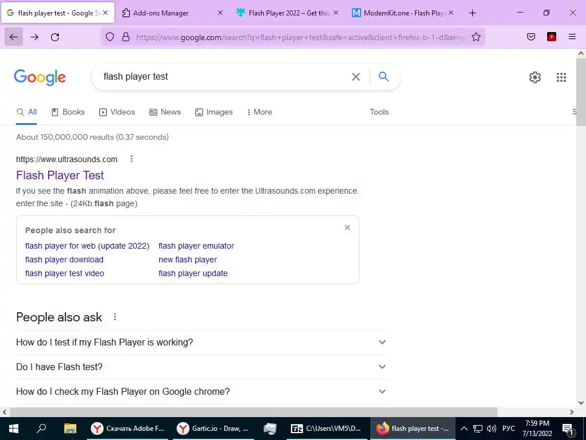Expand 'How do I test if my Flash Player is working?'

[203, 343]
